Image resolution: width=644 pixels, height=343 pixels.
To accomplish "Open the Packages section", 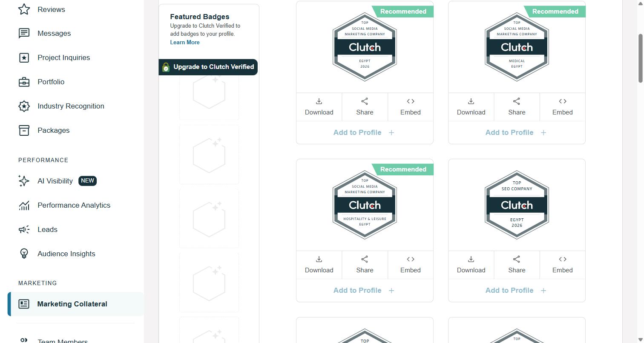I will [53, 130].
